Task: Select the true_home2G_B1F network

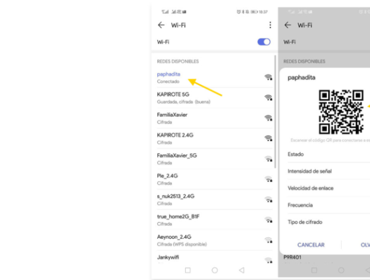Action: coord(215,220)
